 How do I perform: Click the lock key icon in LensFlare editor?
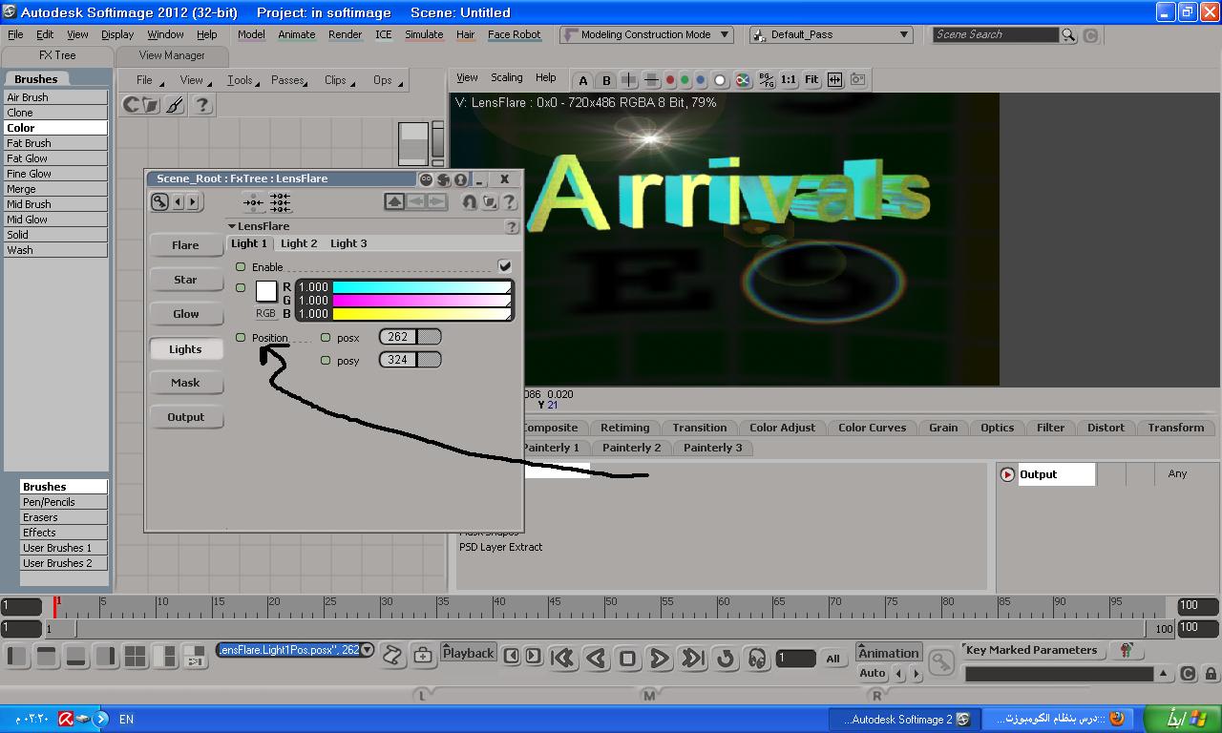[159, 201]
